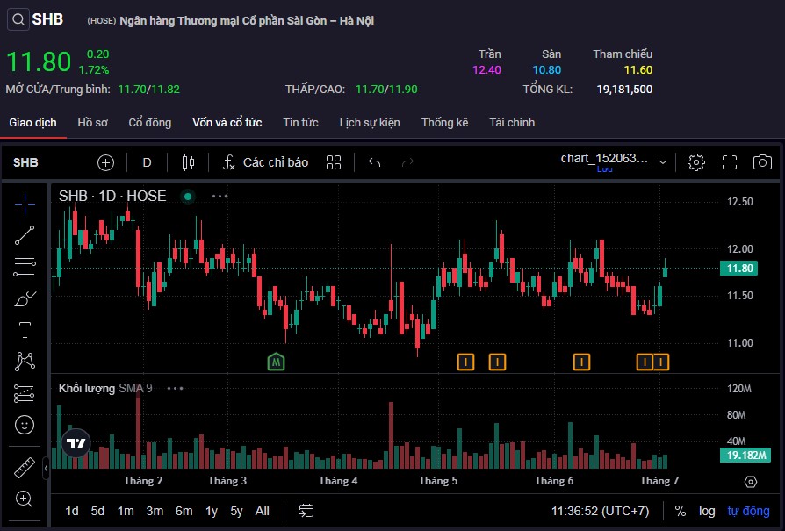Open 'Các chỉ báo' indicators button
Viewport: 785px width, 531px height.
click(x=265, y=162)
